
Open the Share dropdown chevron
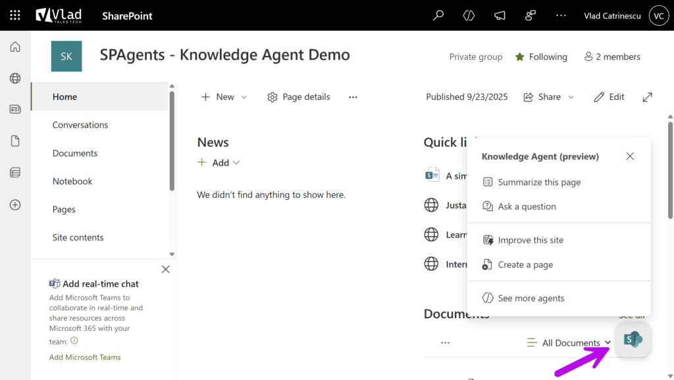(x=571, y=97)
